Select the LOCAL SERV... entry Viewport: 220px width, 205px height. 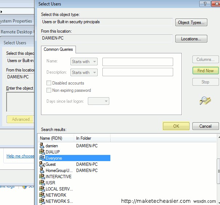pos(59,189)
